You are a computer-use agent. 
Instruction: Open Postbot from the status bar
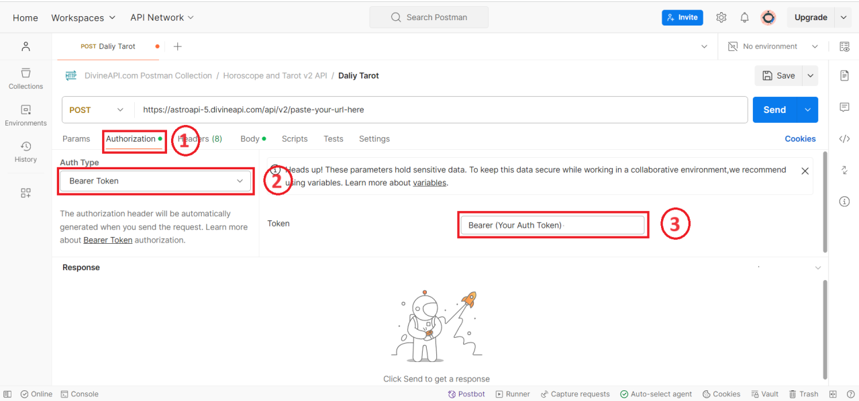click(466, 394)
